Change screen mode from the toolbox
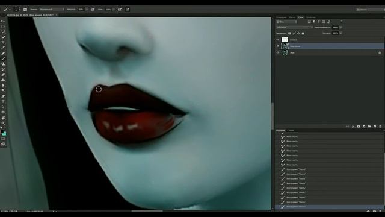 tap(3, 144)
